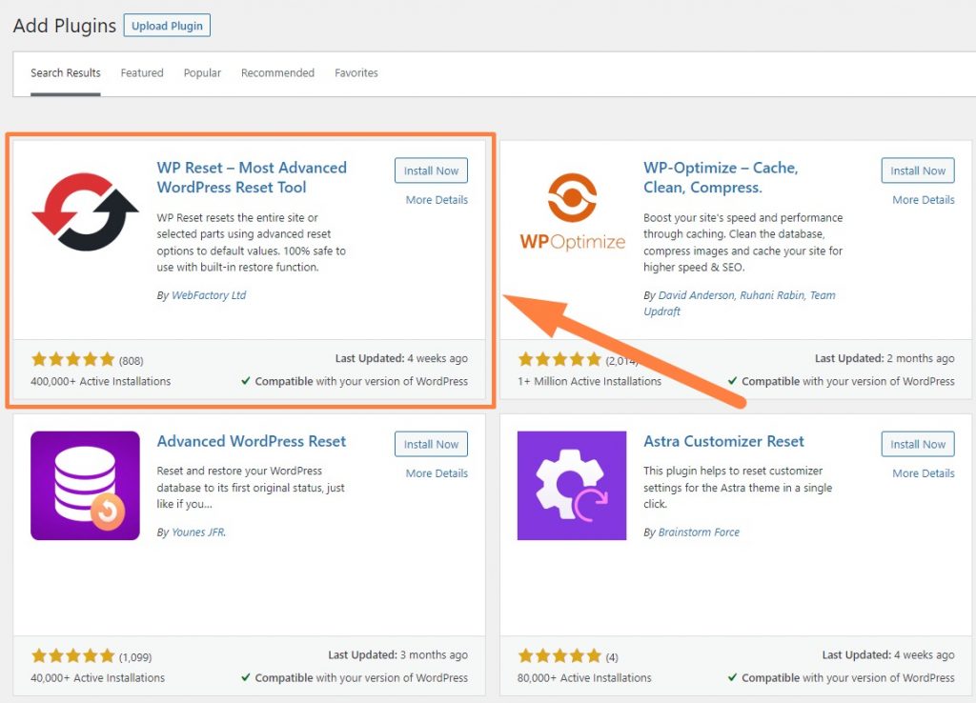
Task: Click the Astra Customizer Reset description text
Action: 738,487
